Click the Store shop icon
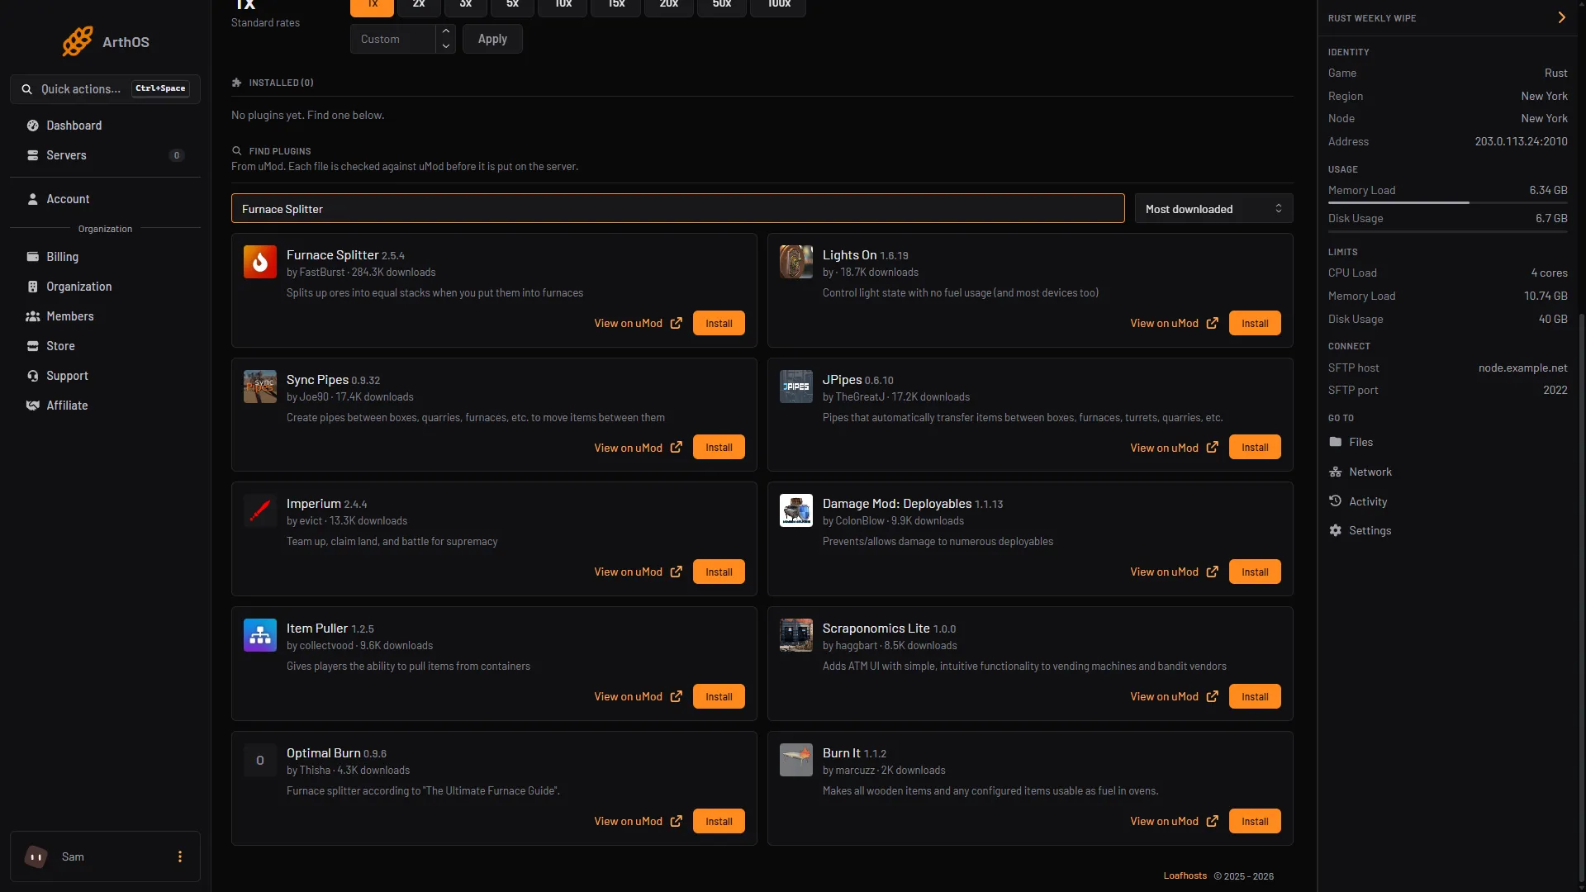 [33, 346]
